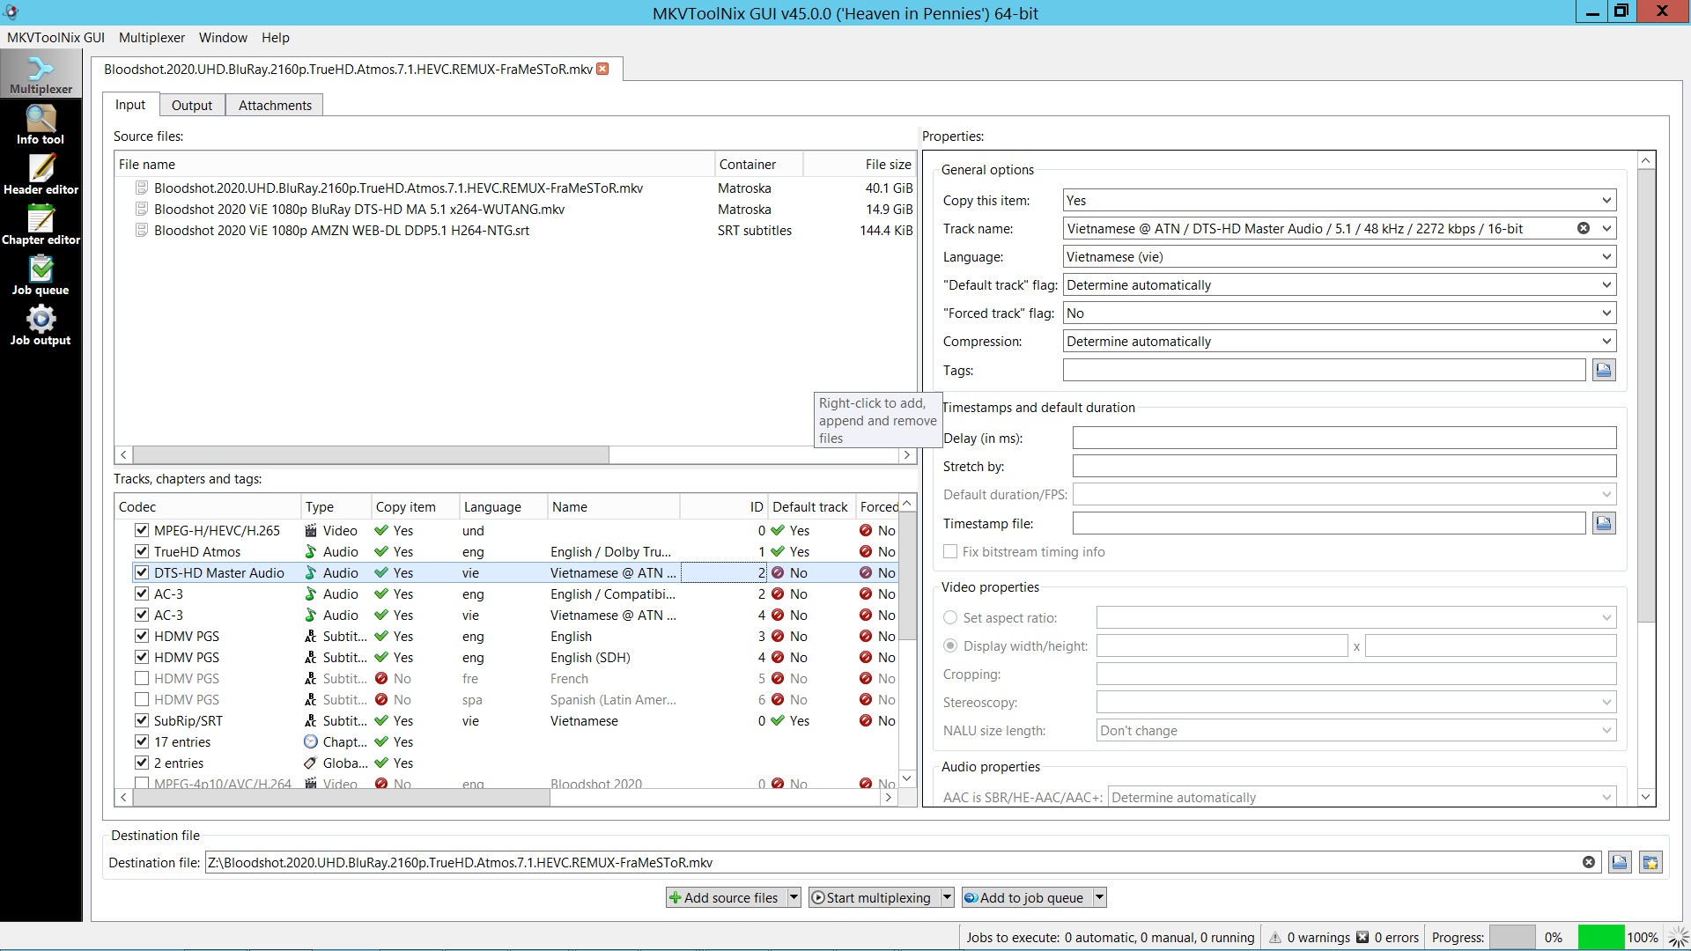Image resolution: width=1691 pixels, height=951 pixels.
Task: Click the global tags icon for 2 entries
Action: [x=311, y=763]
